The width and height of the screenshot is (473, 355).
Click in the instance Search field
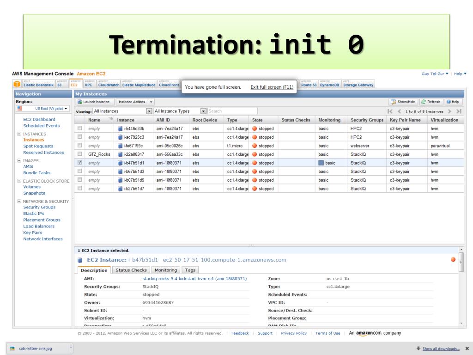[x=232, y=111]
